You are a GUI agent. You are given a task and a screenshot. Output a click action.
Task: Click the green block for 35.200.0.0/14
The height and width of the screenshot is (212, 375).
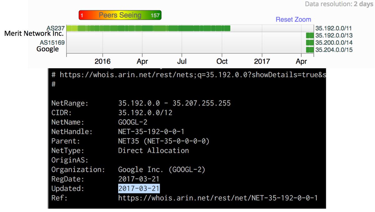pos(310,43)
